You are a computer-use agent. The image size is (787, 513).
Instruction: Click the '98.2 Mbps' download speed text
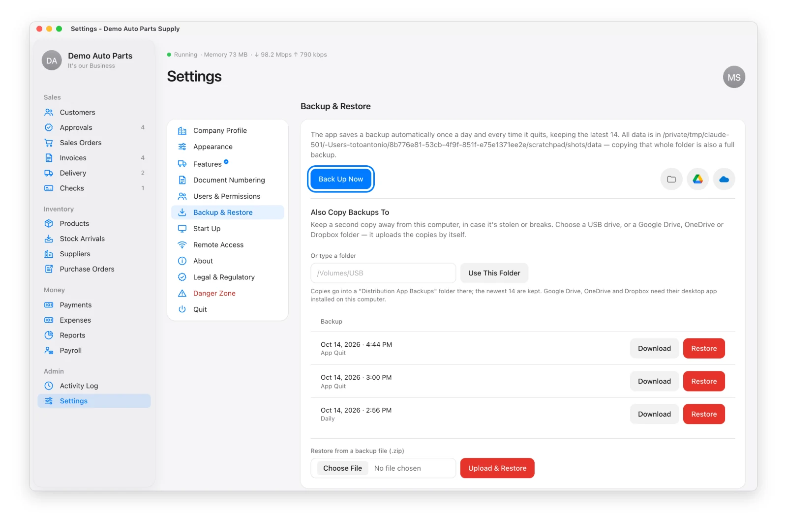276,55
